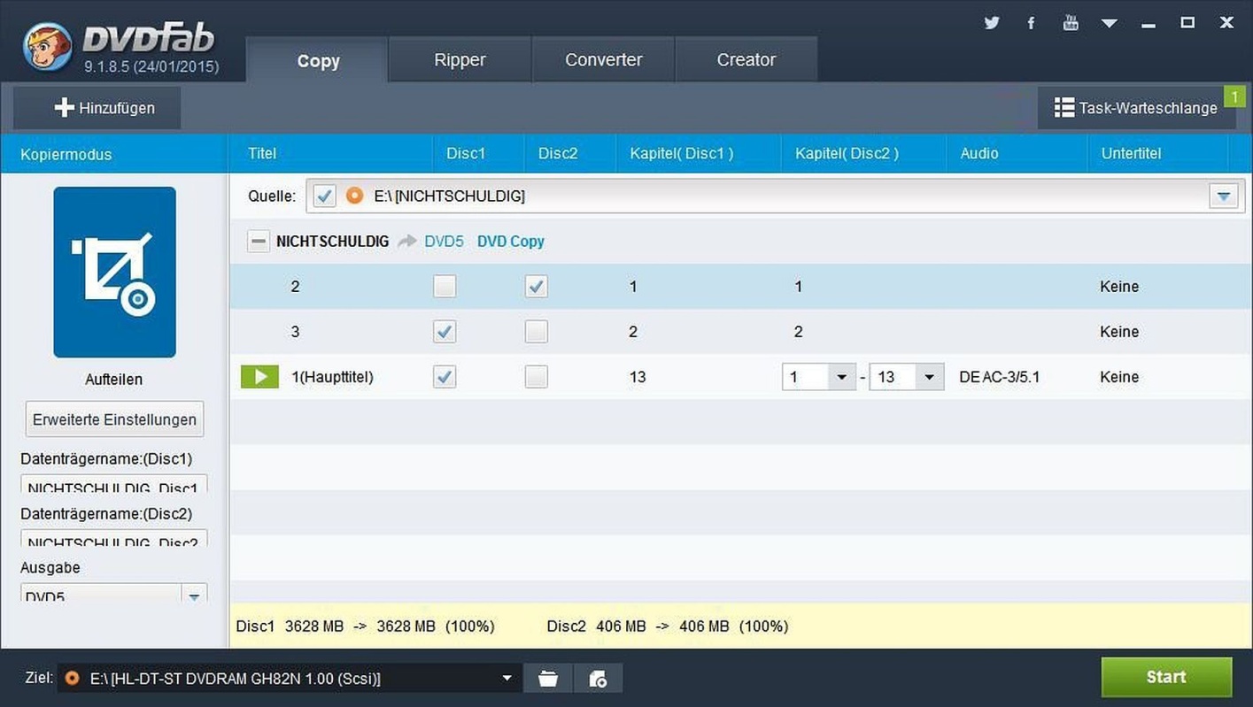Screen dimensions: 1253x707
Task: Click the Kapitel( Disc1 ) column header
Action: click(x=681, y=153)
